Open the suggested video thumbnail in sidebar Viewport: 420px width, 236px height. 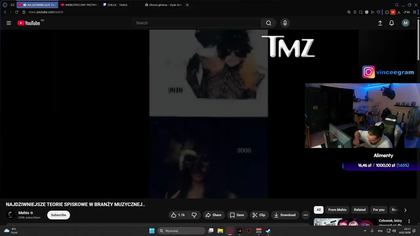[345, 222]
